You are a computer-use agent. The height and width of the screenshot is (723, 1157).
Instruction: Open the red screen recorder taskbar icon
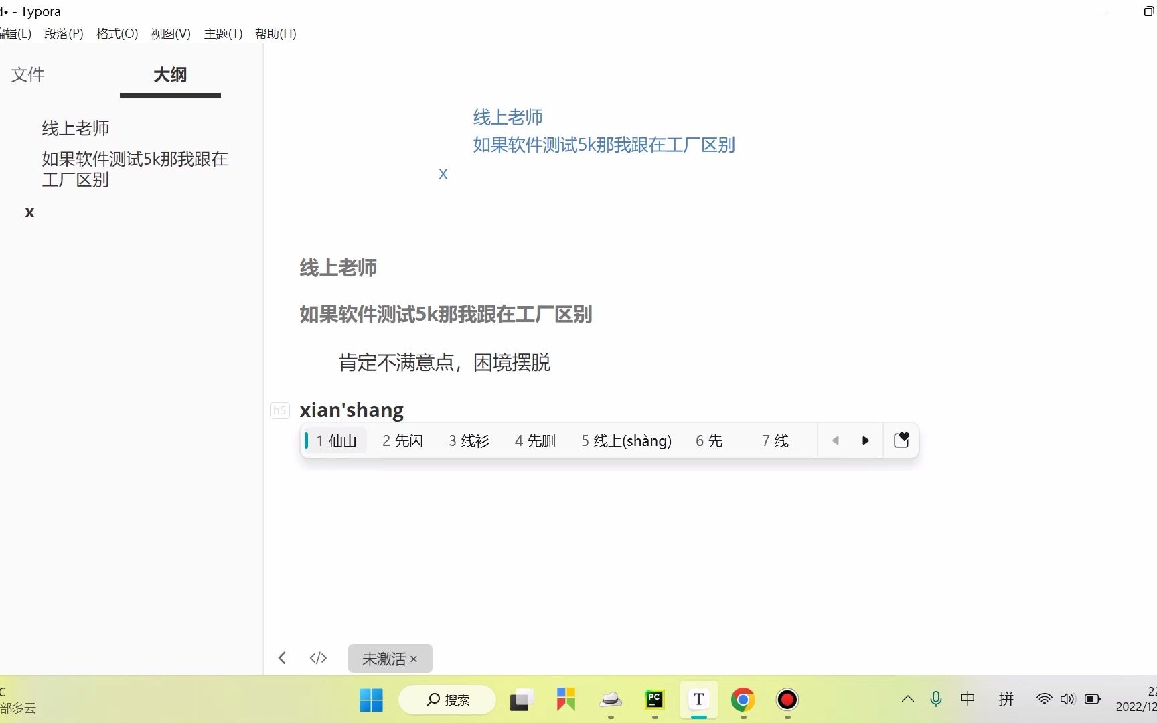pyautogui.click(x=787, y=700)
